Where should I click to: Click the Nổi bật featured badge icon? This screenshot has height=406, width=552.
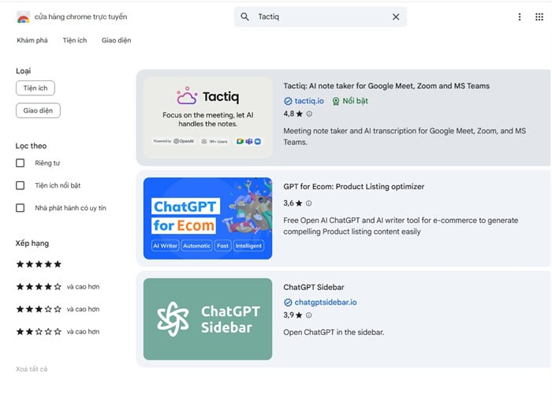(x=336, y=102)
